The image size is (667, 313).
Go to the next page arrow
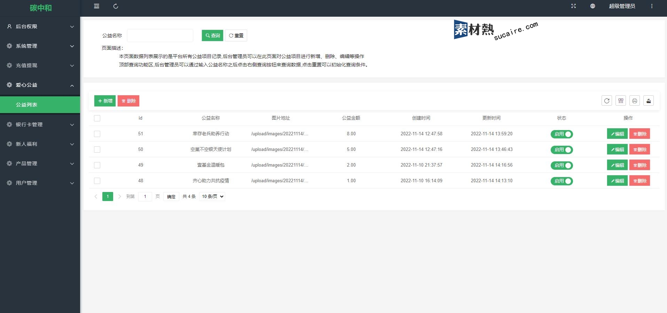(119, 196)
